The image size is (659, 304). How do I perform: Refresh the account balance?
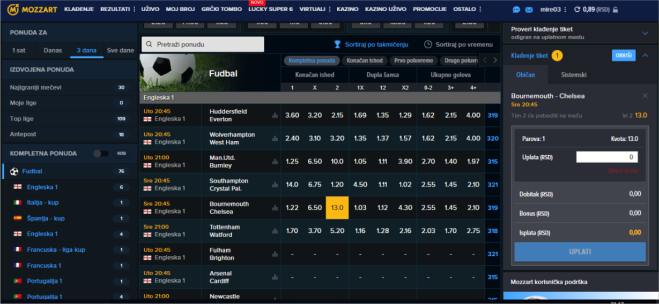[x=577, y=10]
